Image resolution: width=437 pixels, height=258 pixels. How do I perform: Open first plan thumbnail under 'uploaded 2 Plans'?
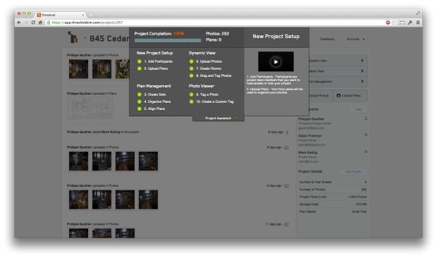point(79,108)
